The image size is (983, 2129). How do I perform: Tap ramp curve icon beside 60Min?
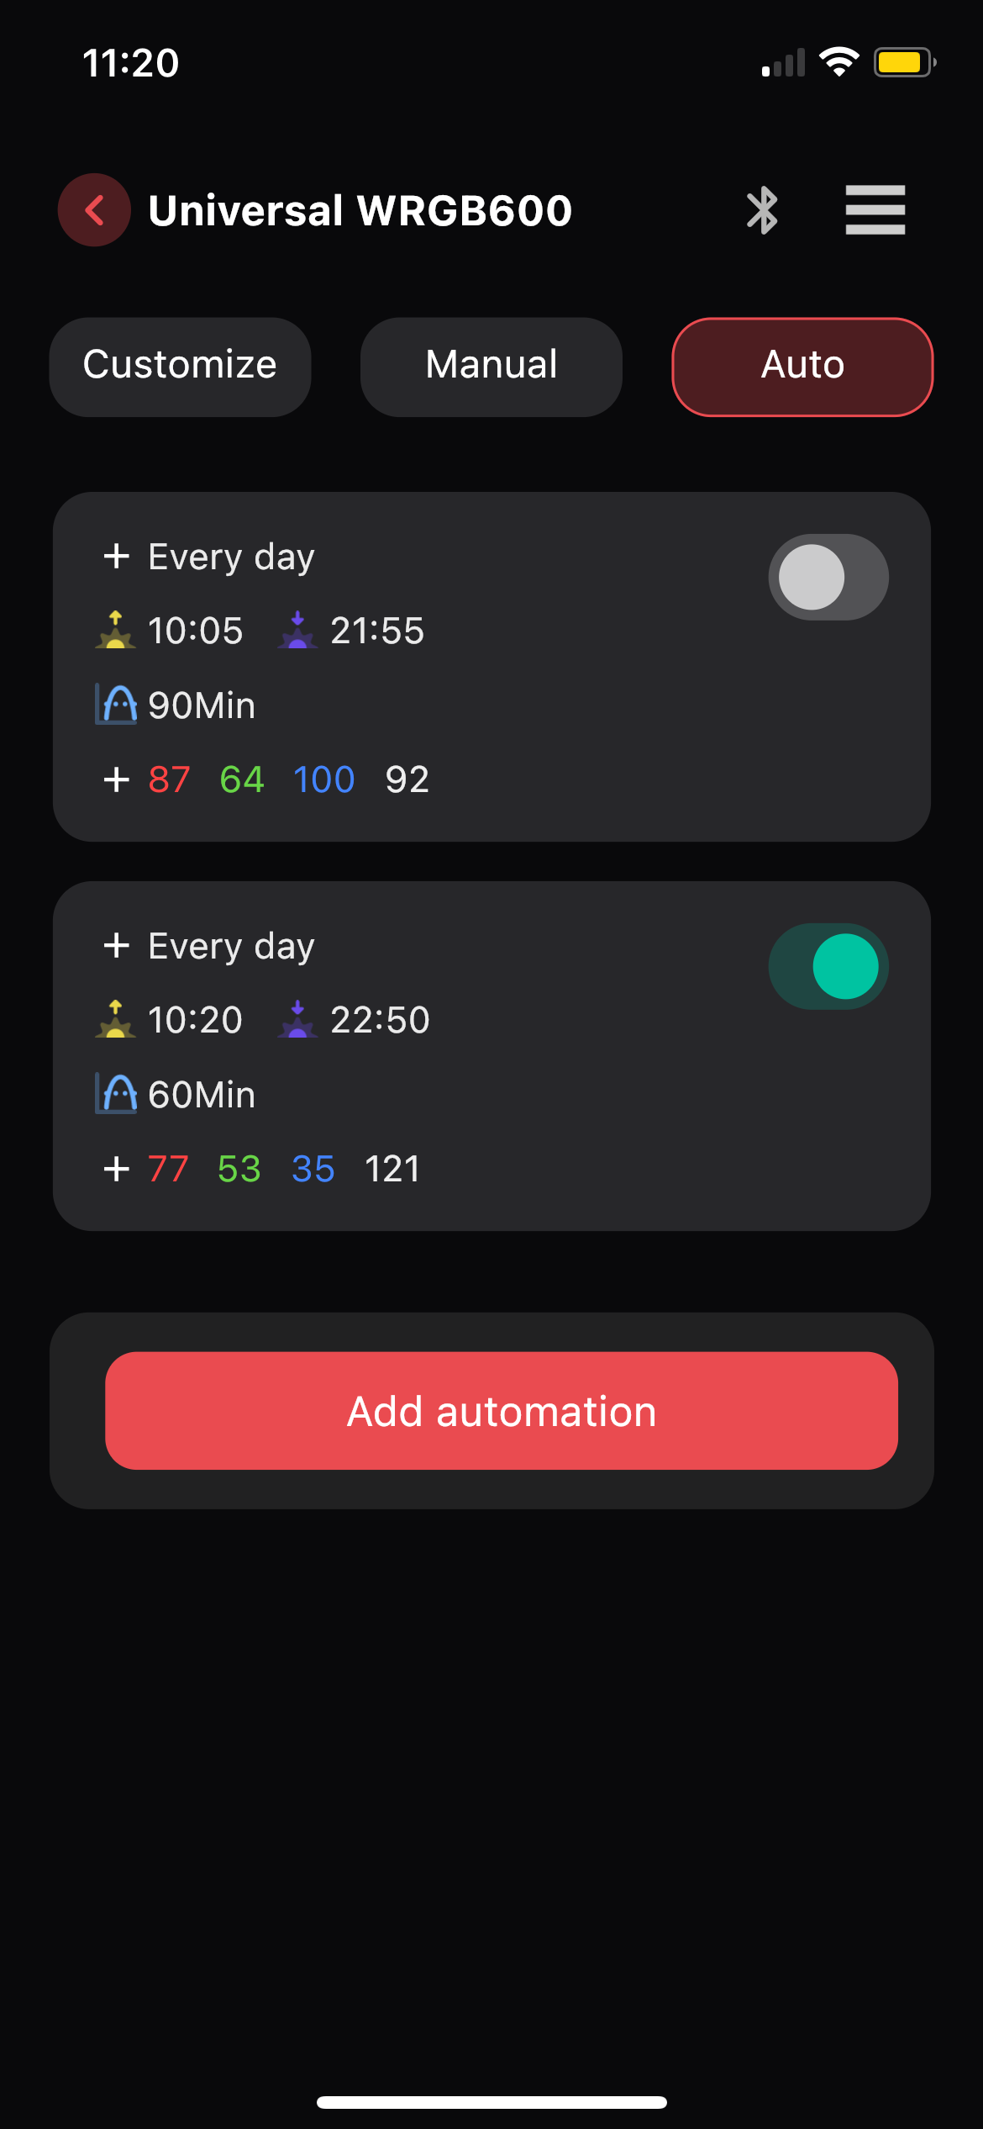tap(117, 1094)
